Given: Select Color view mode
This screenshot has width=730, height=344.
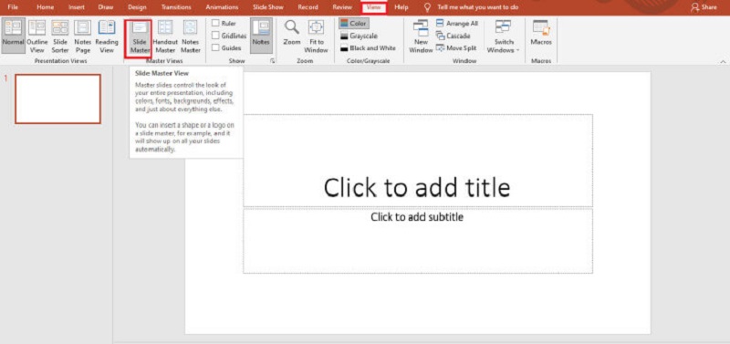Looking at the screenshot, I should tap(354, 24).
